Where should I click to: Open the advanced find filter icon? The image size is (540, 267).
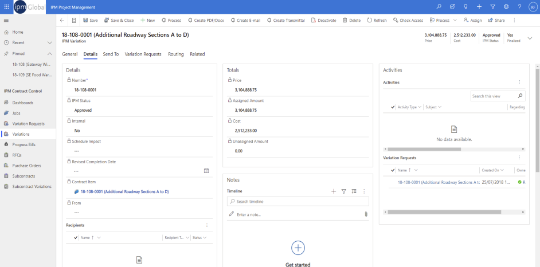tap(492, 7)
